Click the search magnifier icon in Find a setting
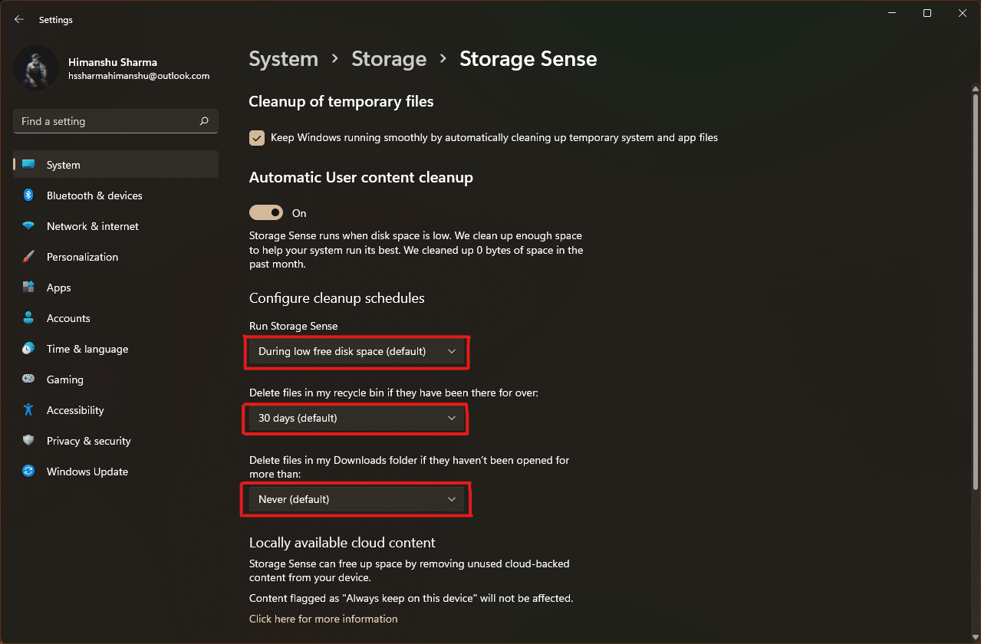This screenshot has width=981, height=644. coord(204,121)
